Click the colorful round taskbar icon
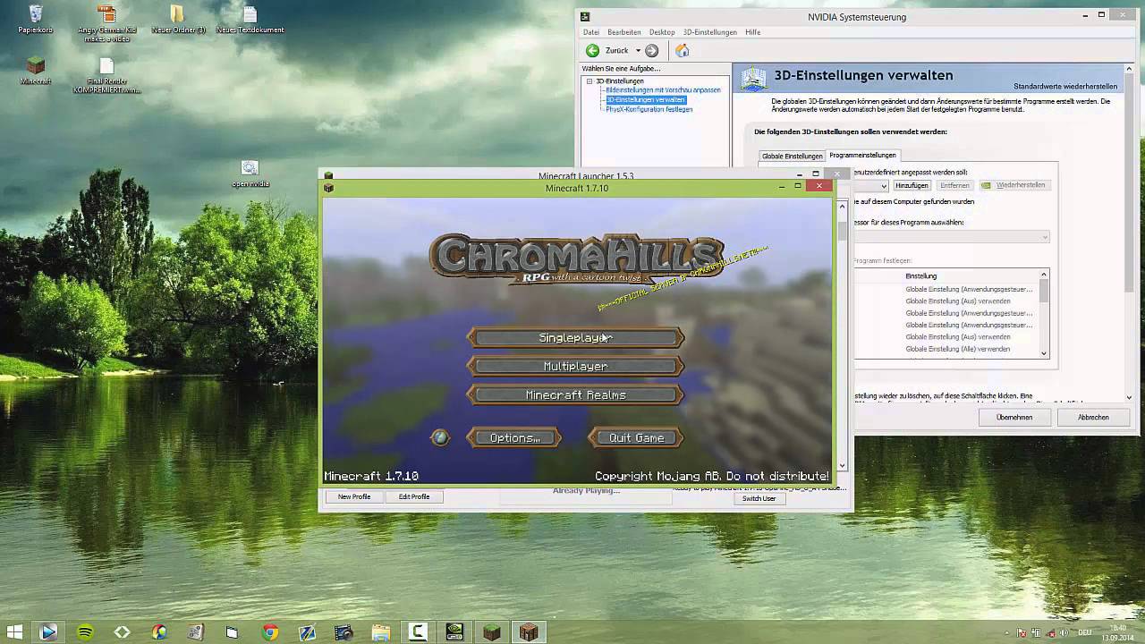Viewport: 1145px width, 644px height. 159,632
